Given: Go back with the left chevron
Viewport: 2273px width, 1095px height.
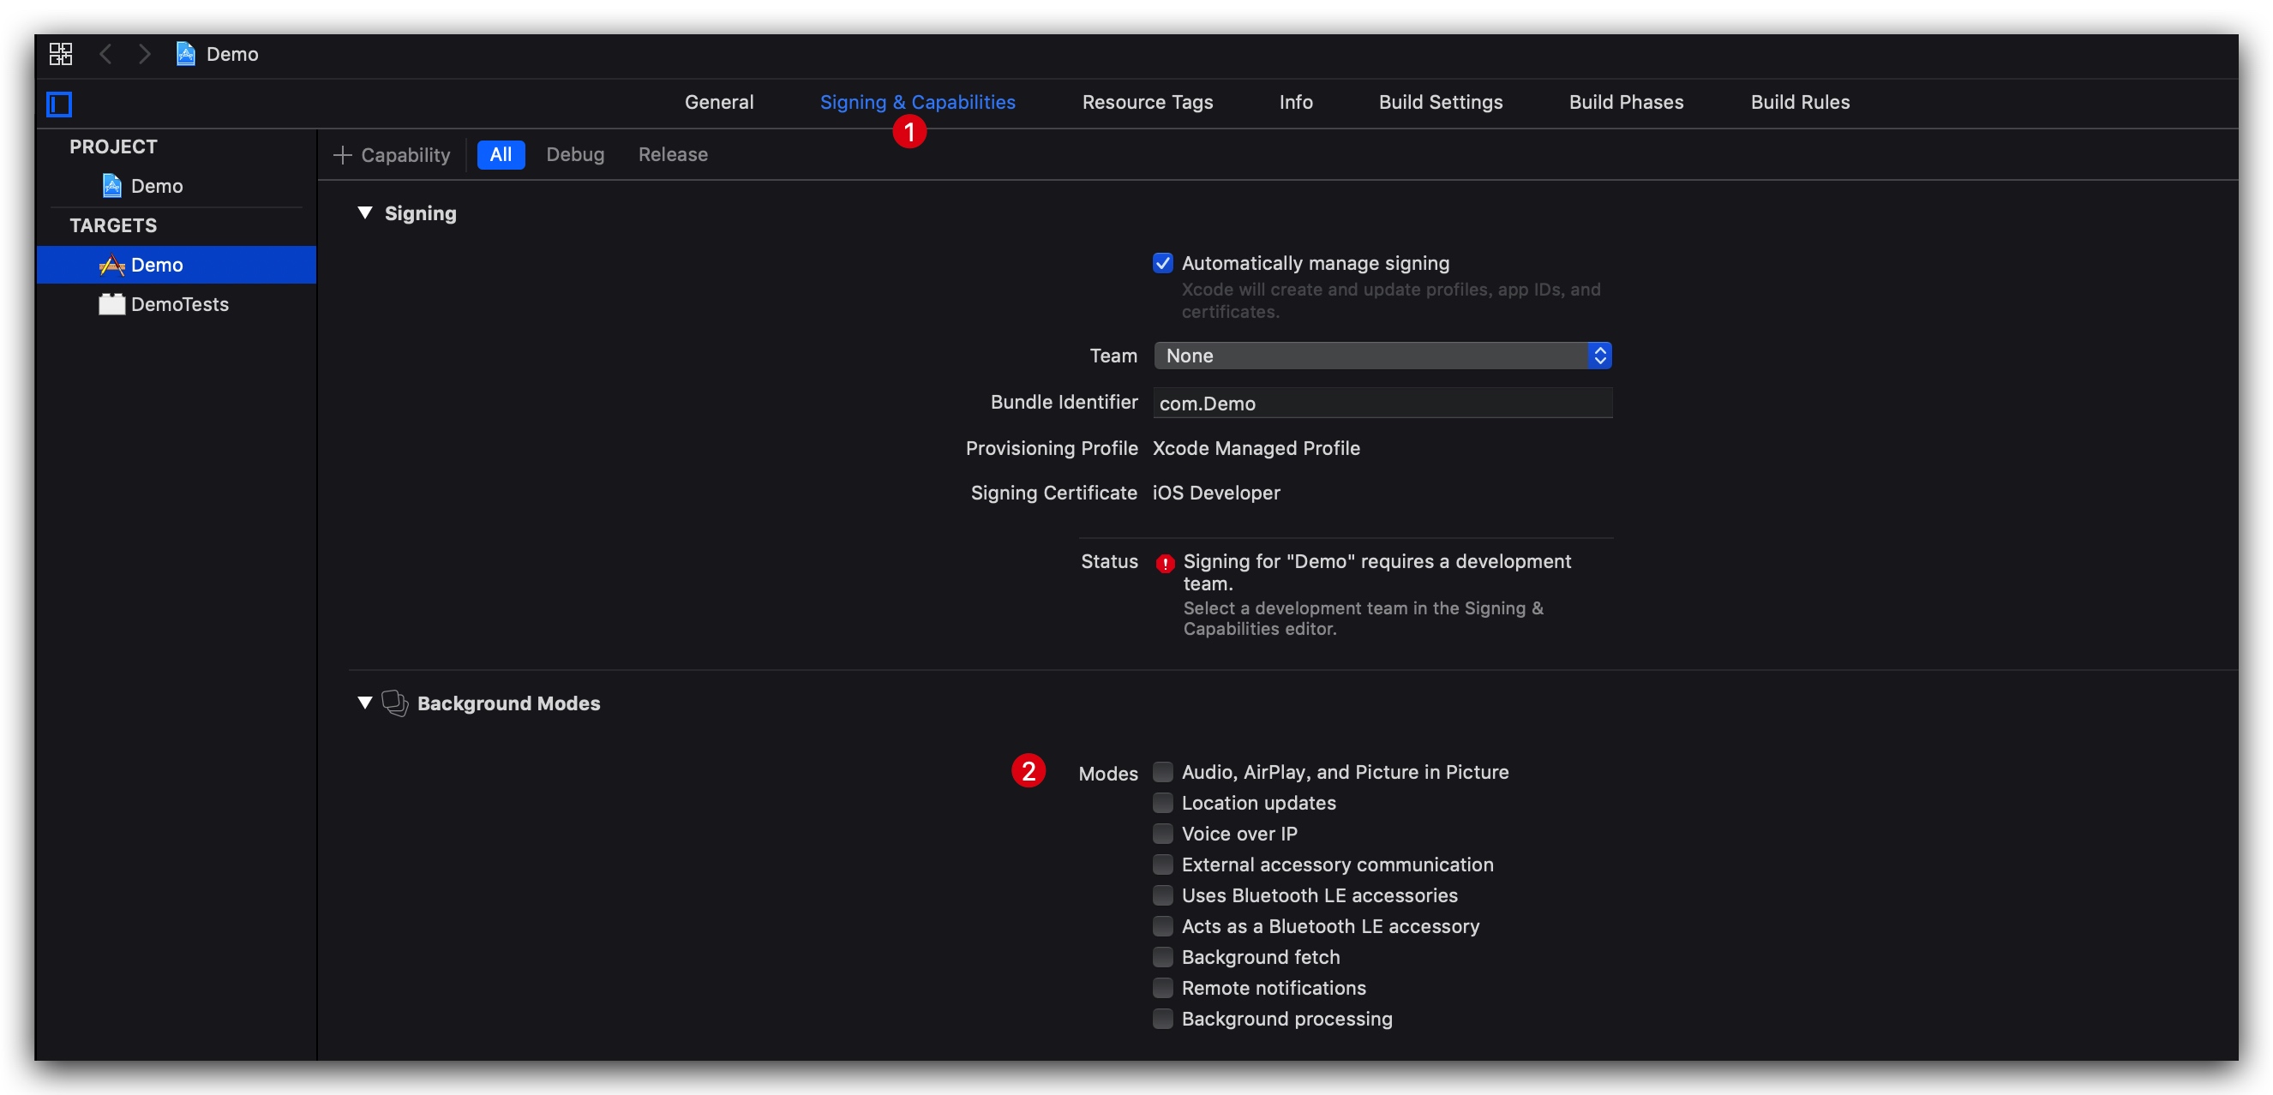Looking at the screenshot, I should click(106, 54).
